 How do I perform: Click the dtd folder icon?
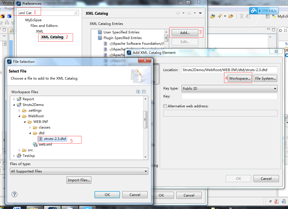click(x=35, y=133)
